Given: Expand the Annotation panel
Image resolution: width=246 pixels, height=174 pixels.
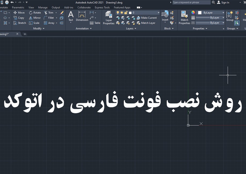Looking at the screenshot, I should pos(83,28).
